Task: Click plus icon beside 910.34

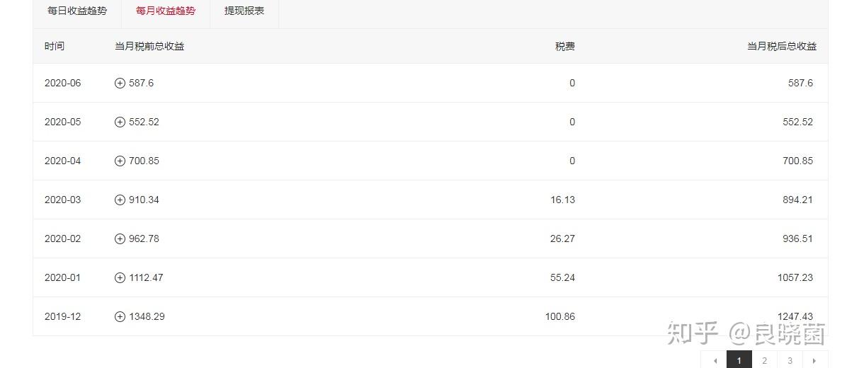Action: pyautogui.click(x=120, y=200)
